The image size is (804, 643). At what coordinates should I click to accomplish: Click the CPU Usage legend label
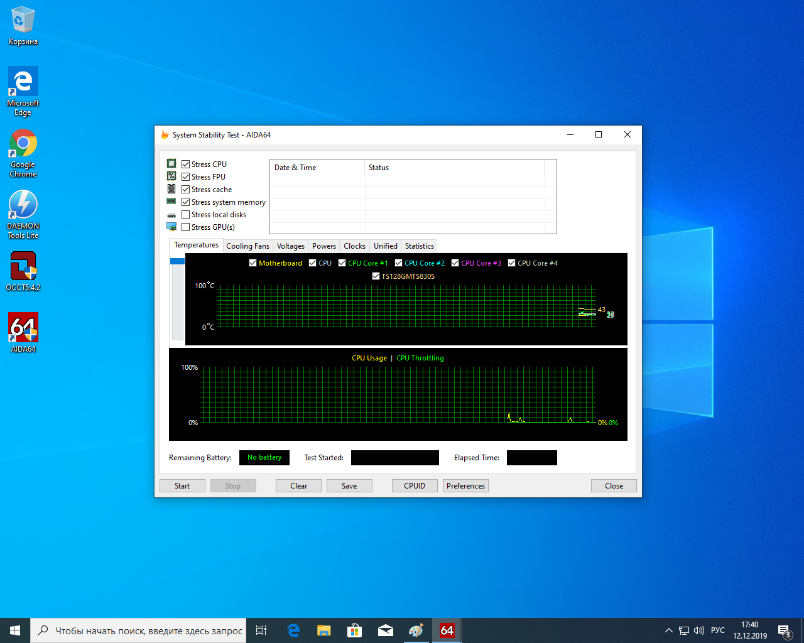coord(369,358)
